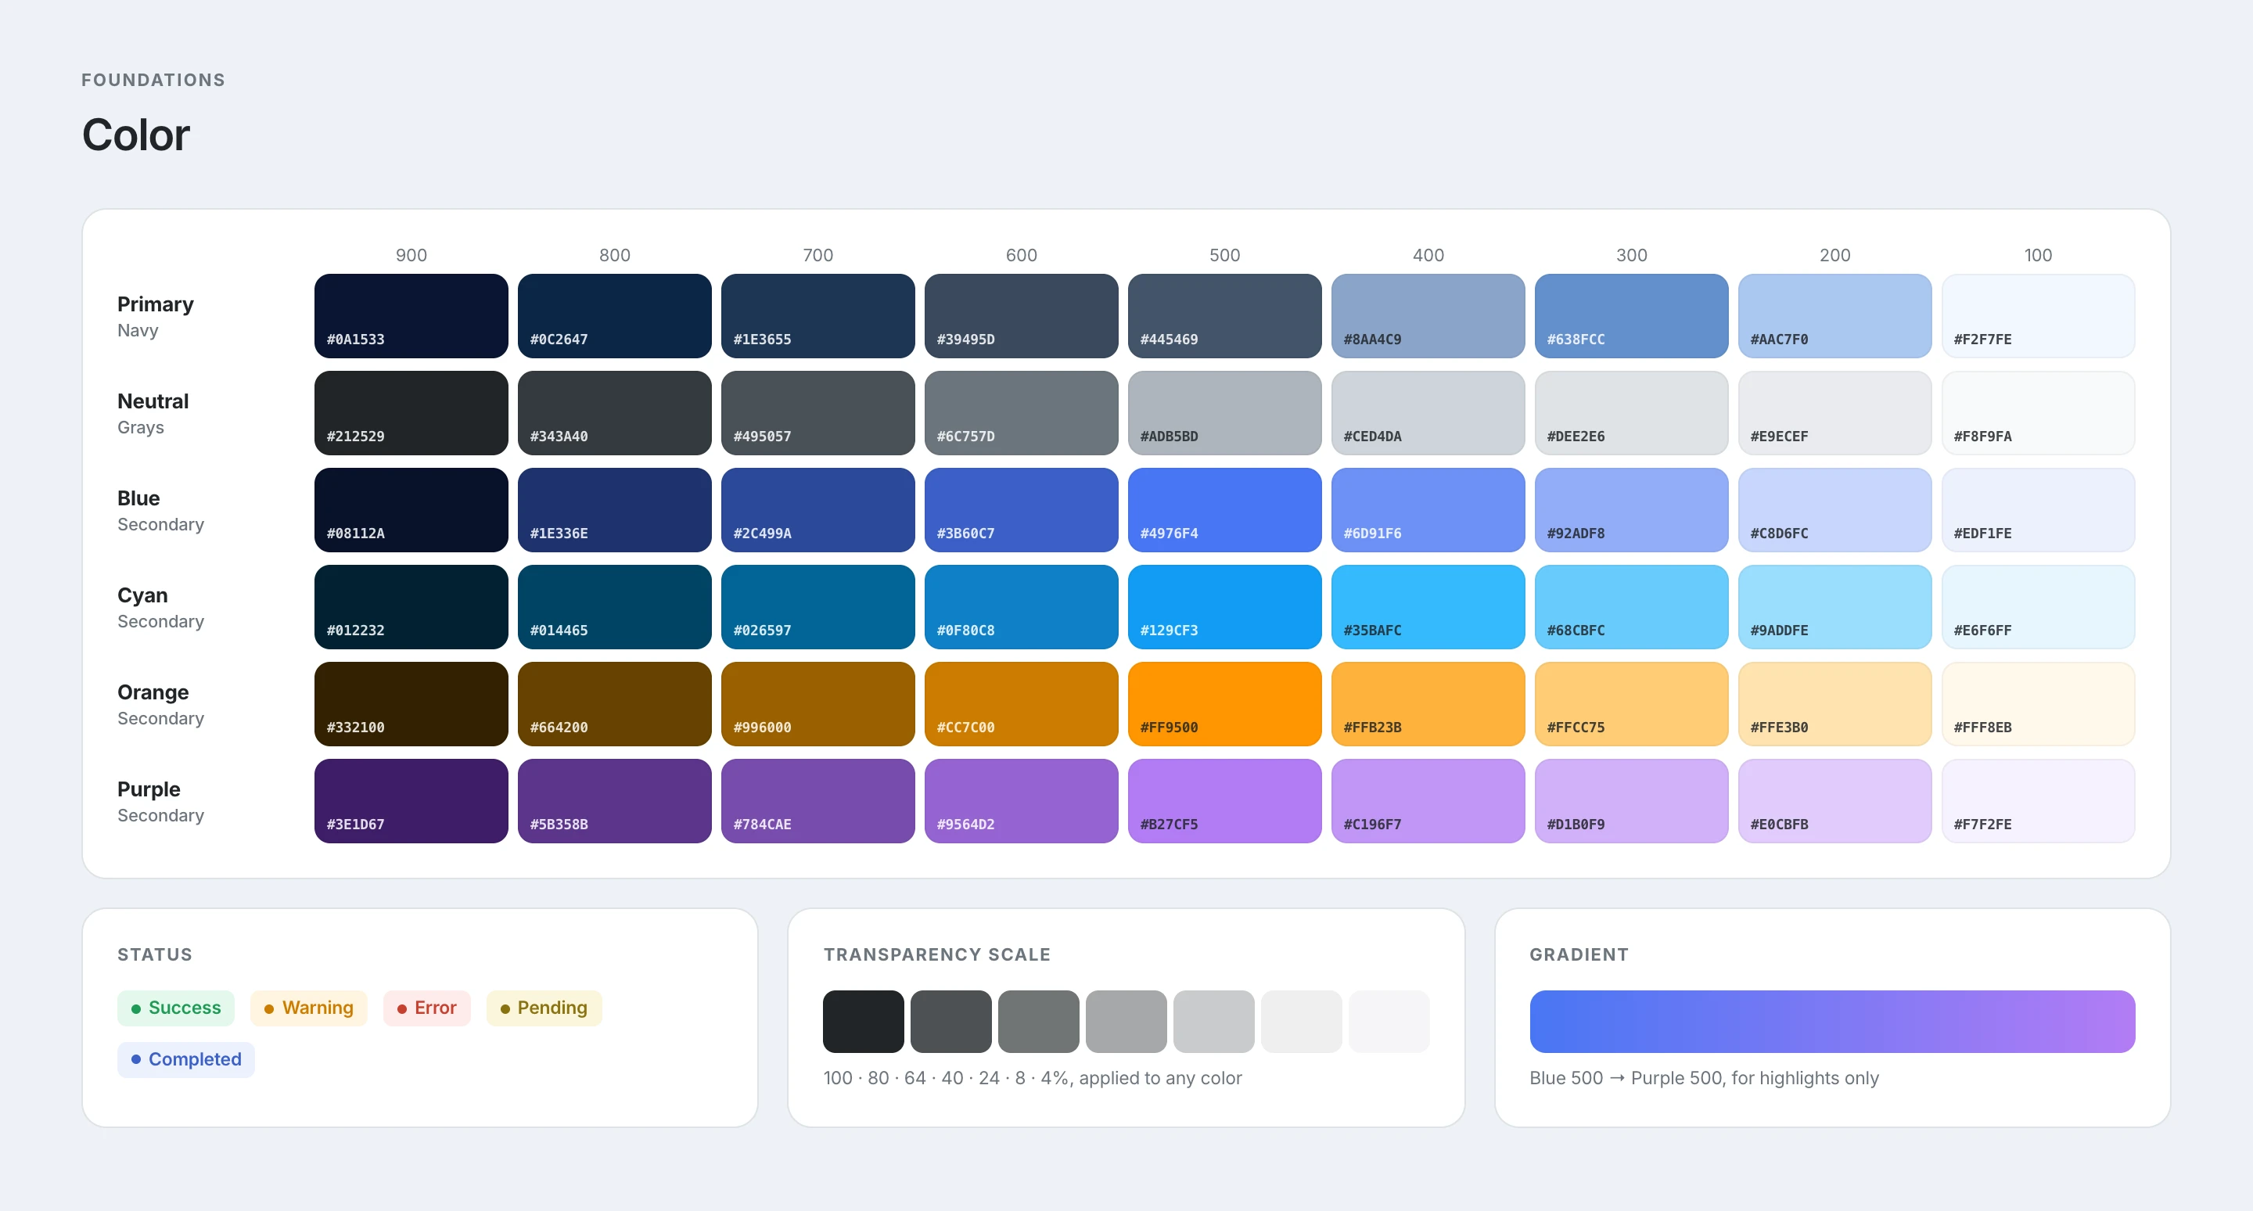Image resolution: width=2253 pixels, height=1211 pixels.
Task: Pick the #FFCC75 orange swatch
Action: [1631, 704]
